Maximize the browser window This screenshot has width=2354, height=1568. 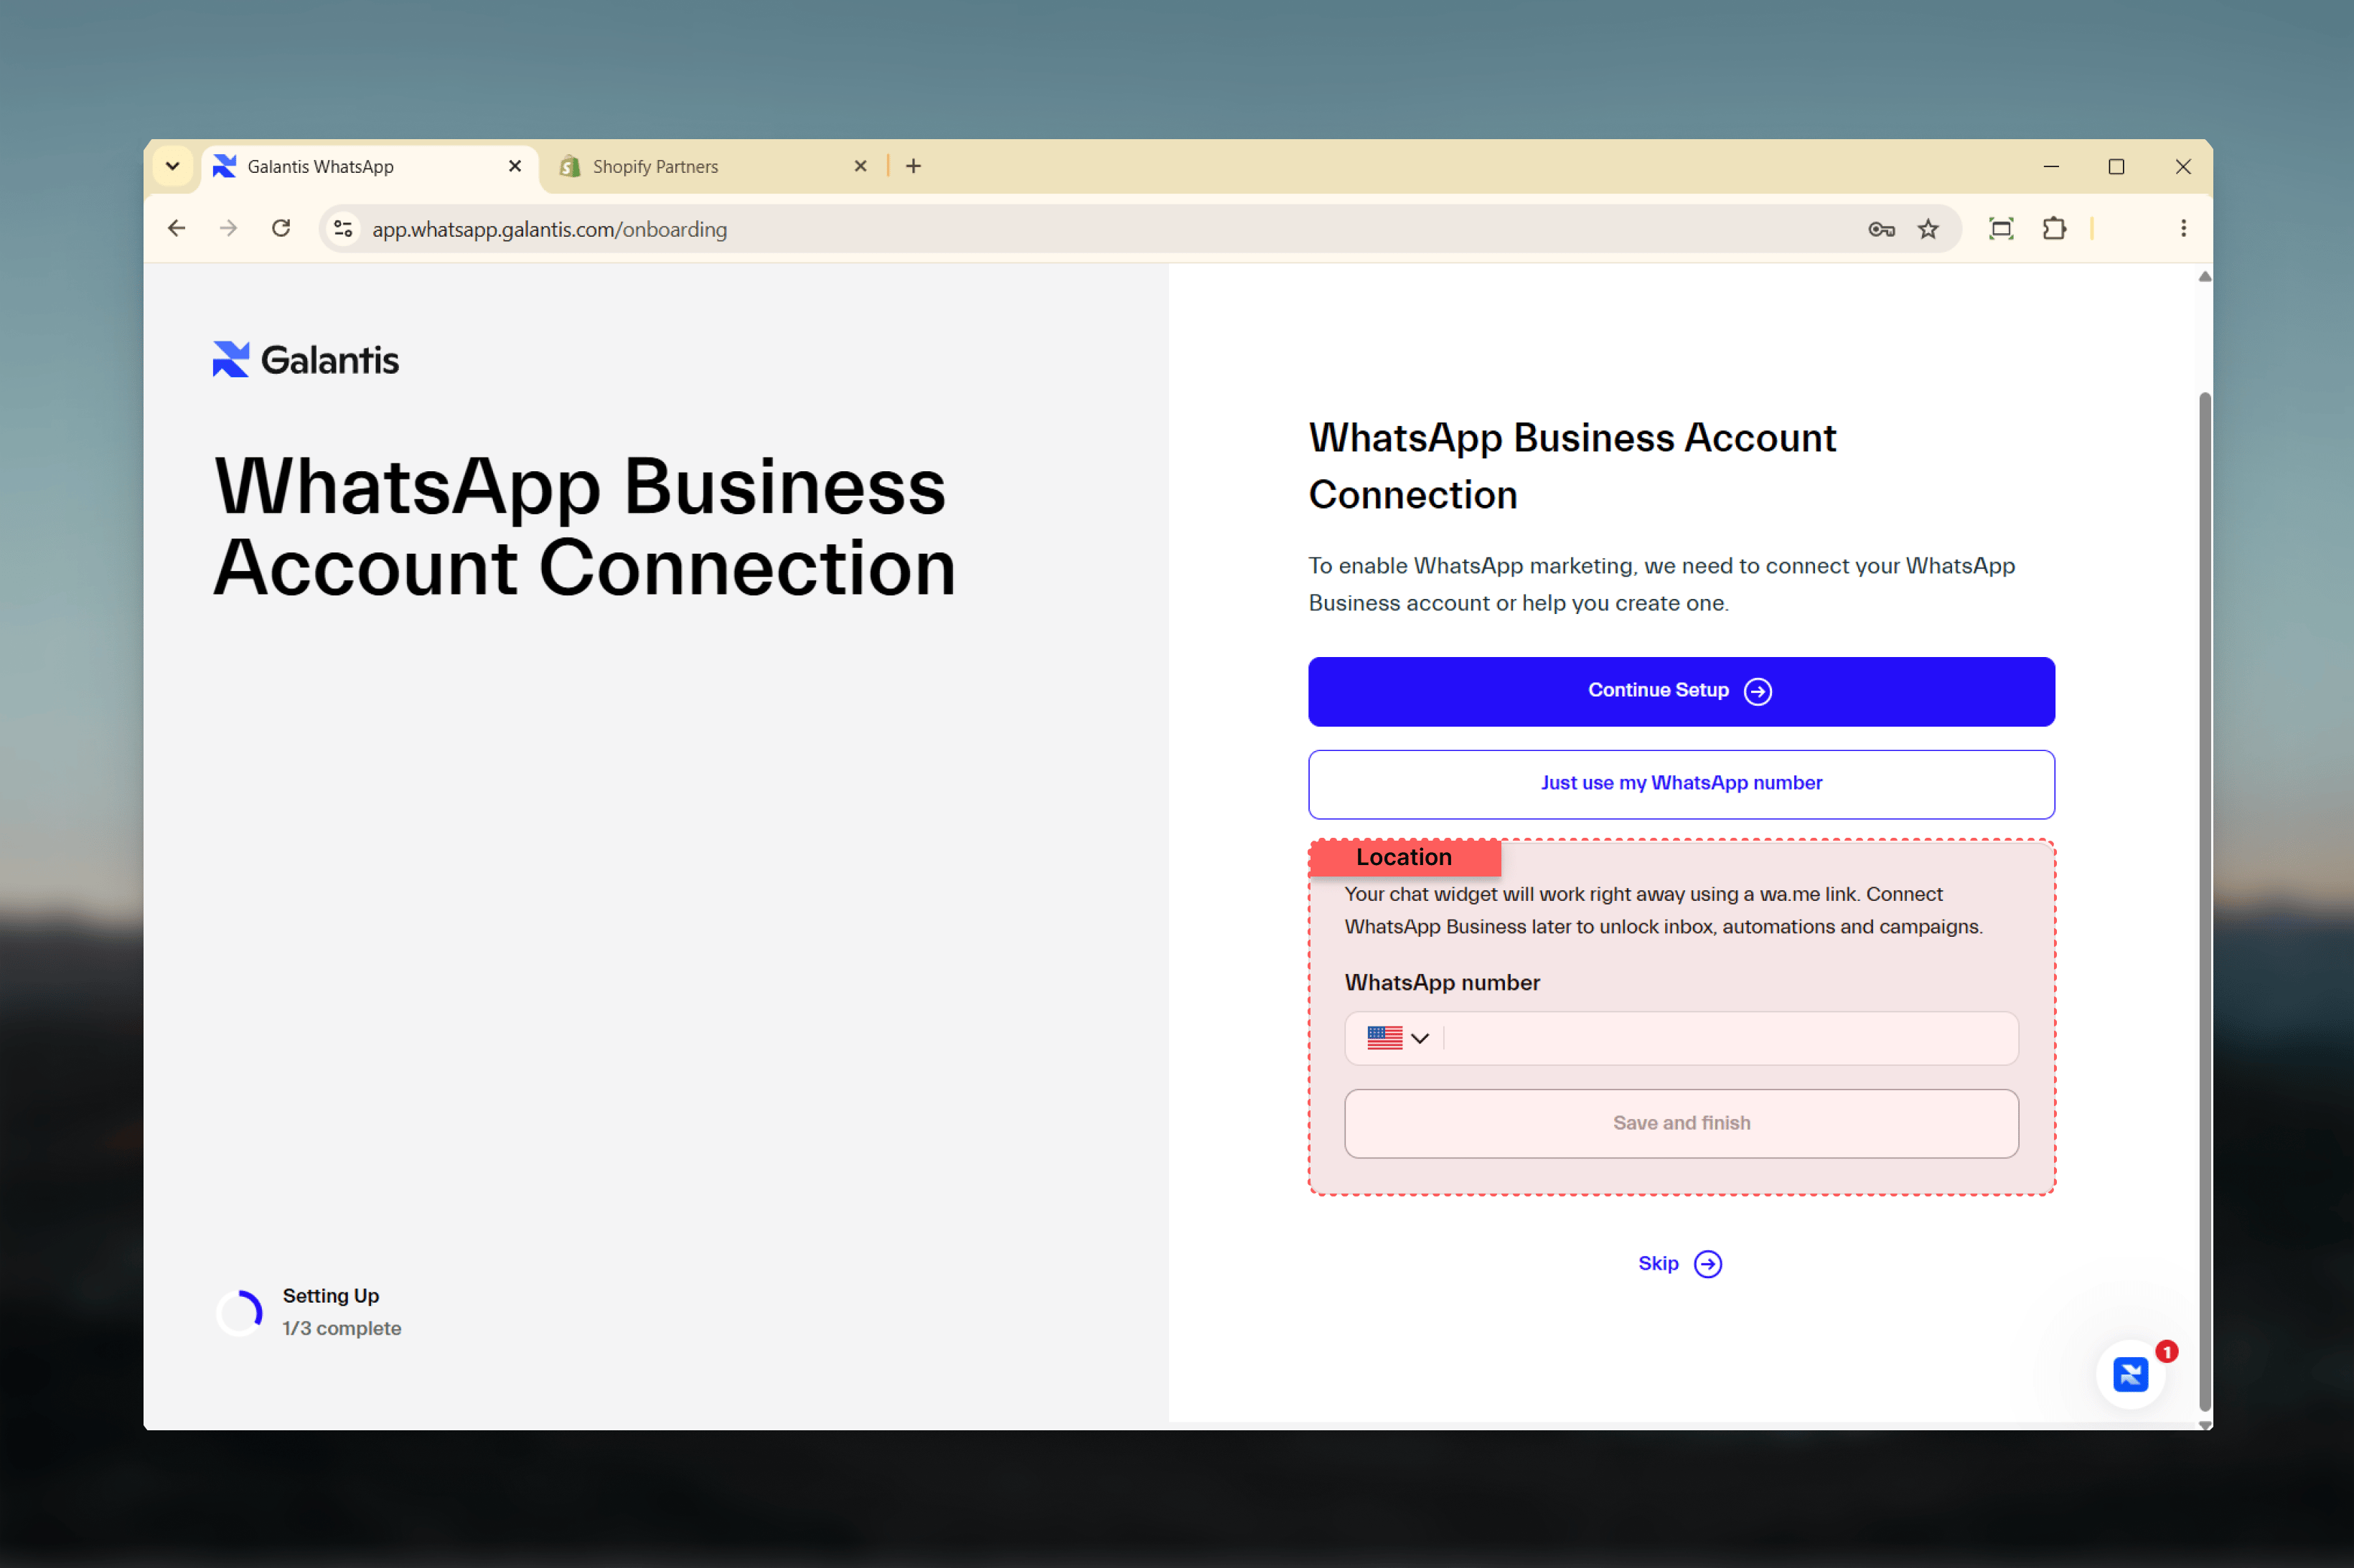(x=2116, y=166)
